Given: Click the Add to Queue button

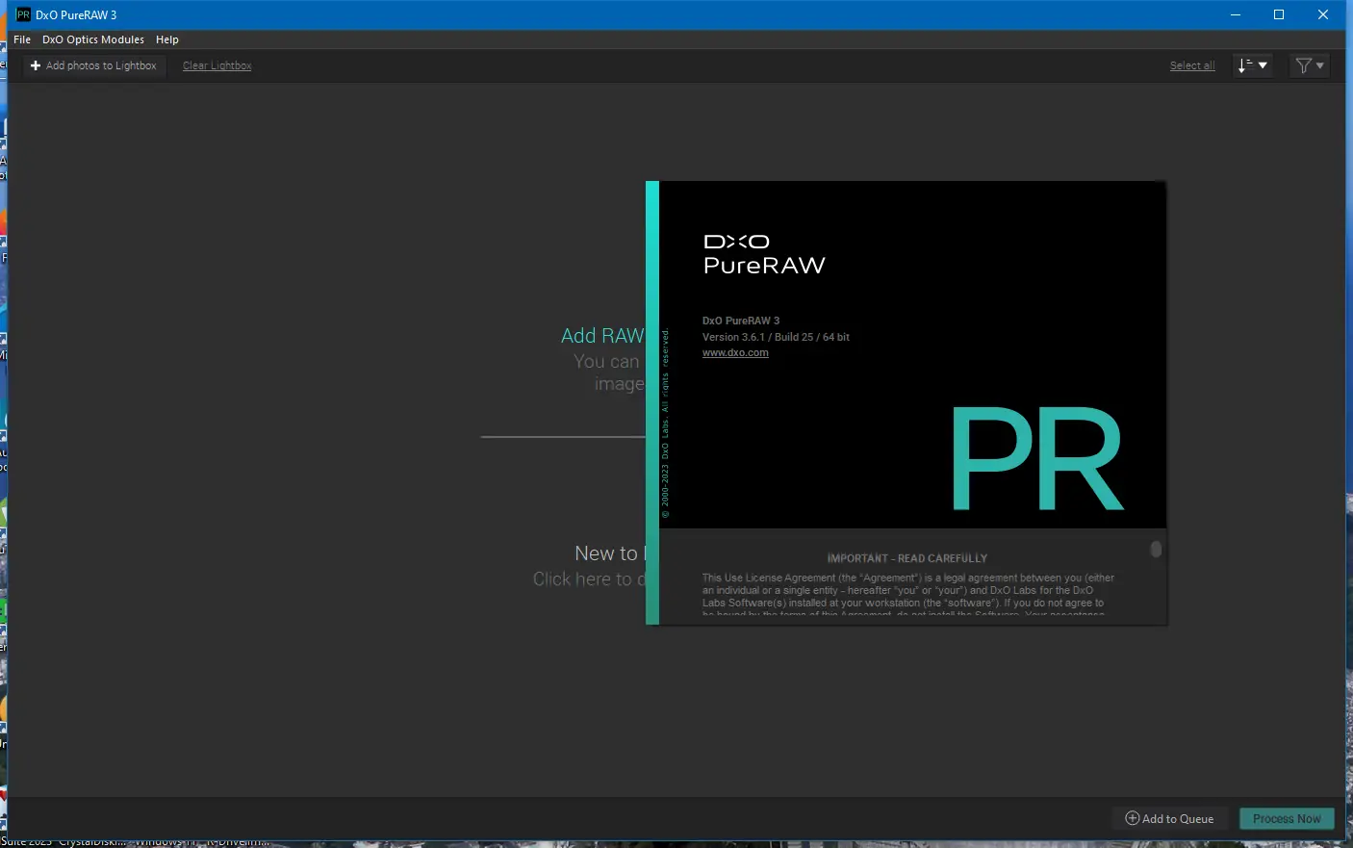Looking at the screenshot, I should coord(1170,818).
